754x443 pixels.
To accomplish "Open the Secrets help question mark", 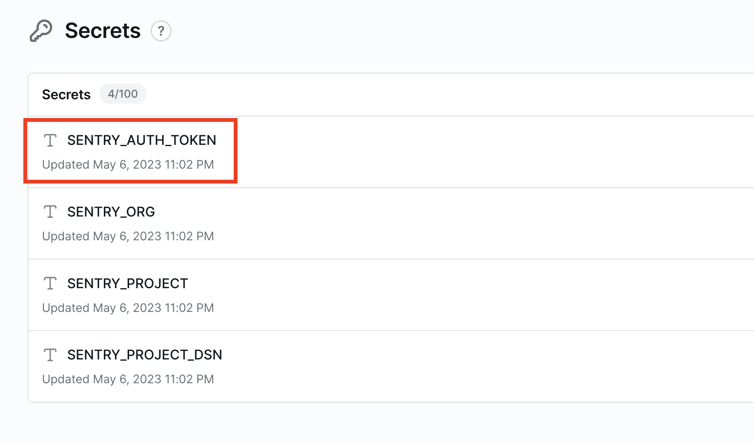I will (x=161, y=31).
